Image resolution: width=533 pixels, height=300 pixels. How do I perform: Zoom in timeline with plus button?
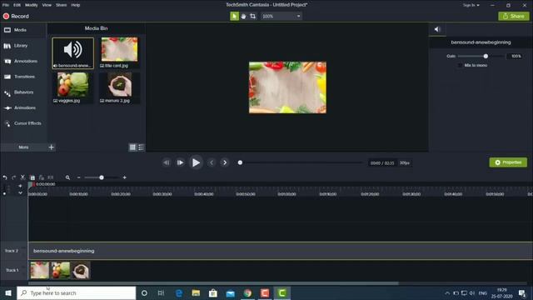pos(124,177)
